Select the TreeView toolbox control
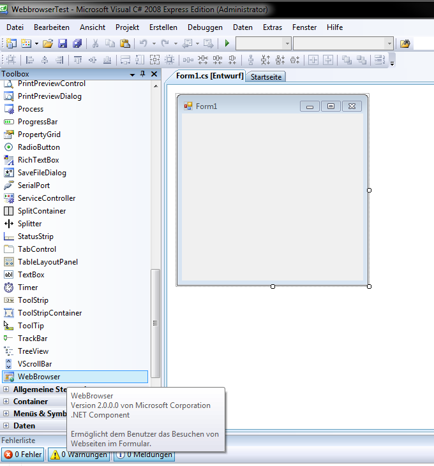This screenshot has width=434, height=466. [75, 351]
